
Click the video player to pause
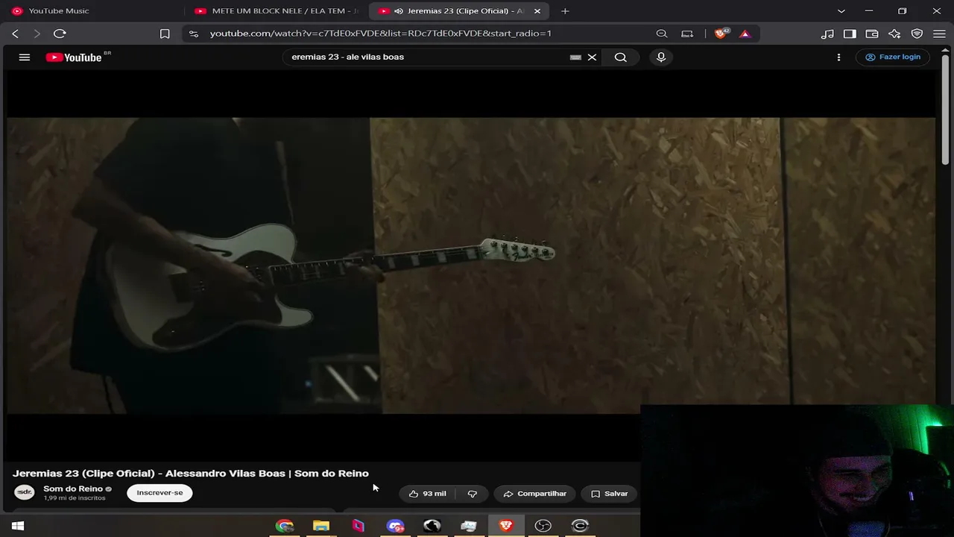pyautogui.click(x=471, y=266)
